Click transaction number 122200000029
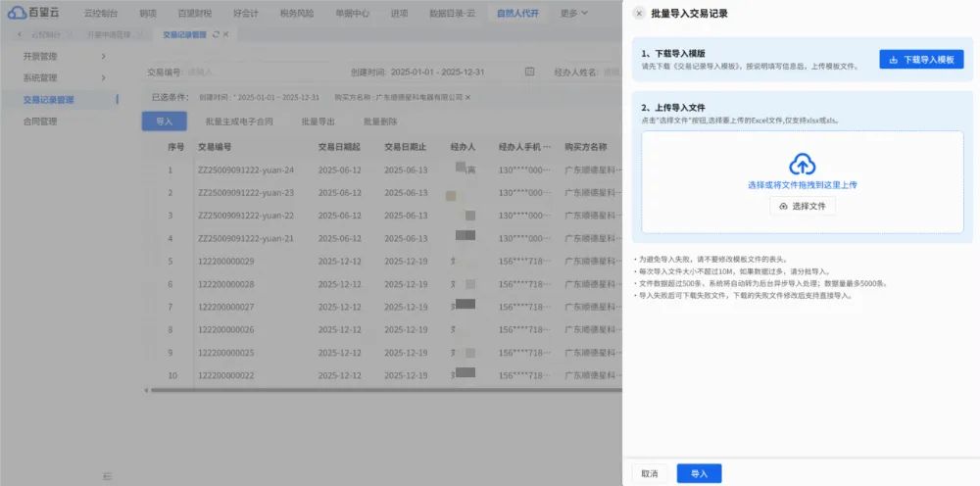980x486 pixels. pos(226,261)
